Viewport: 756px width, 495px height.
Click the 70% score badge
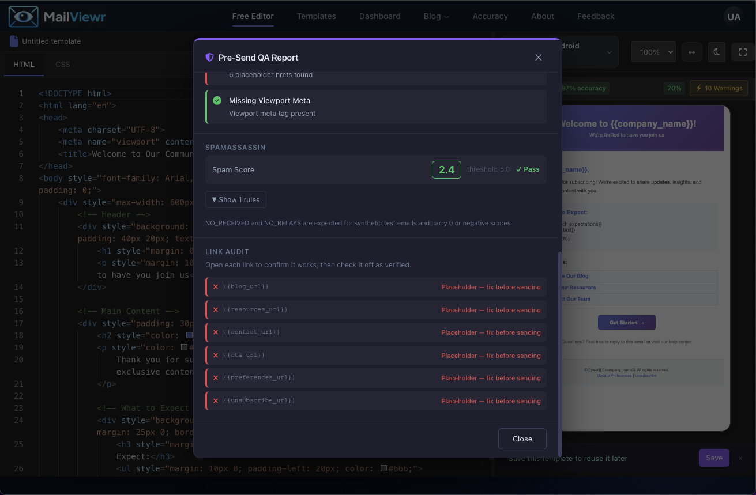[x=674, y=88]
